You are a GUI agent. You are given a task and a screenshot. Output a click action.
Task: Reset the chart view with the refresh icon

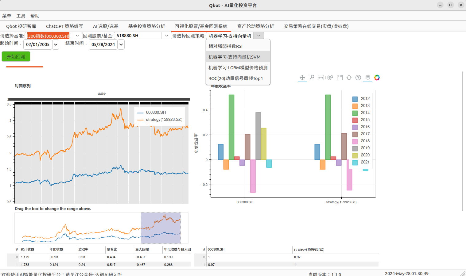[x=349, y=78]
